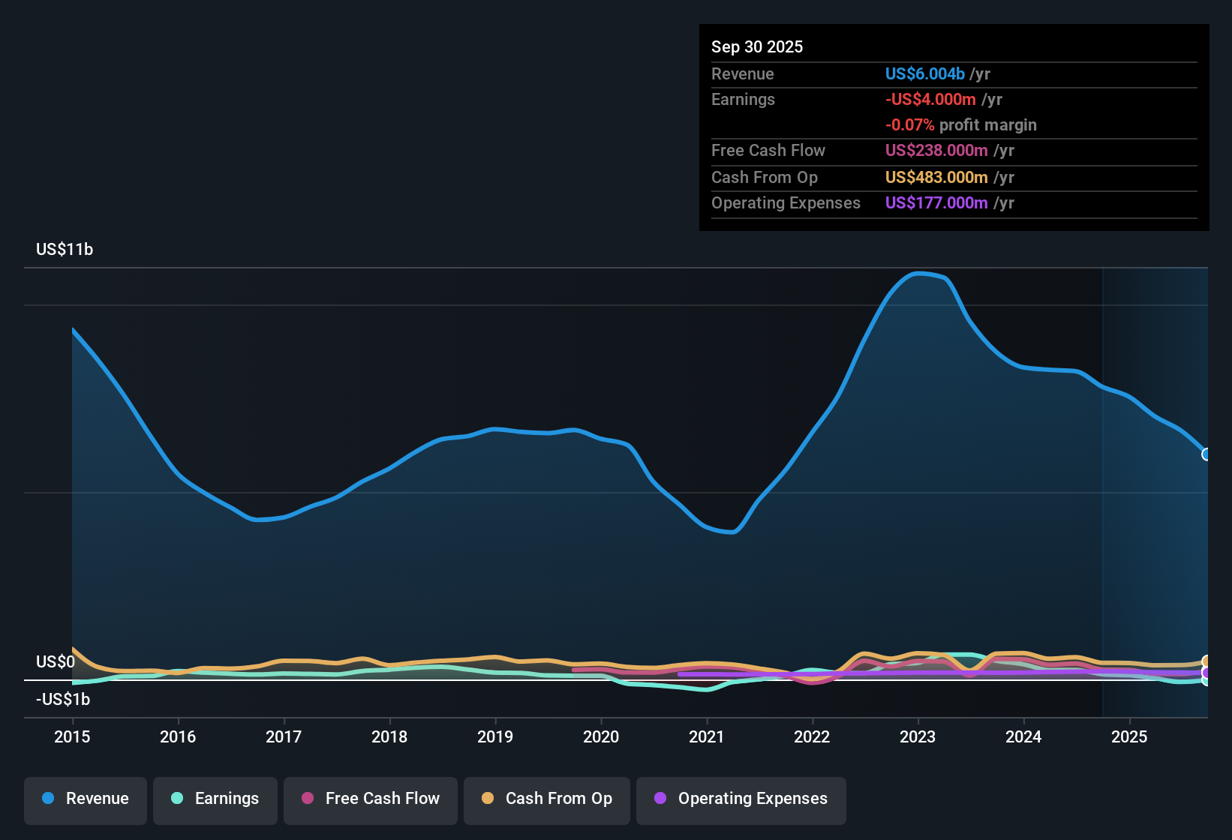Toggle the Earnings series visibility
Viewport: 1232px width, 840px height.
[x=215, y=799]
